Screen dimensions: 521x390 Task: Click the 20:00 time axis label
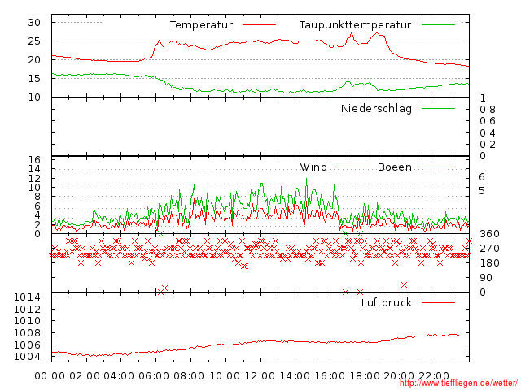click(399, 376)
